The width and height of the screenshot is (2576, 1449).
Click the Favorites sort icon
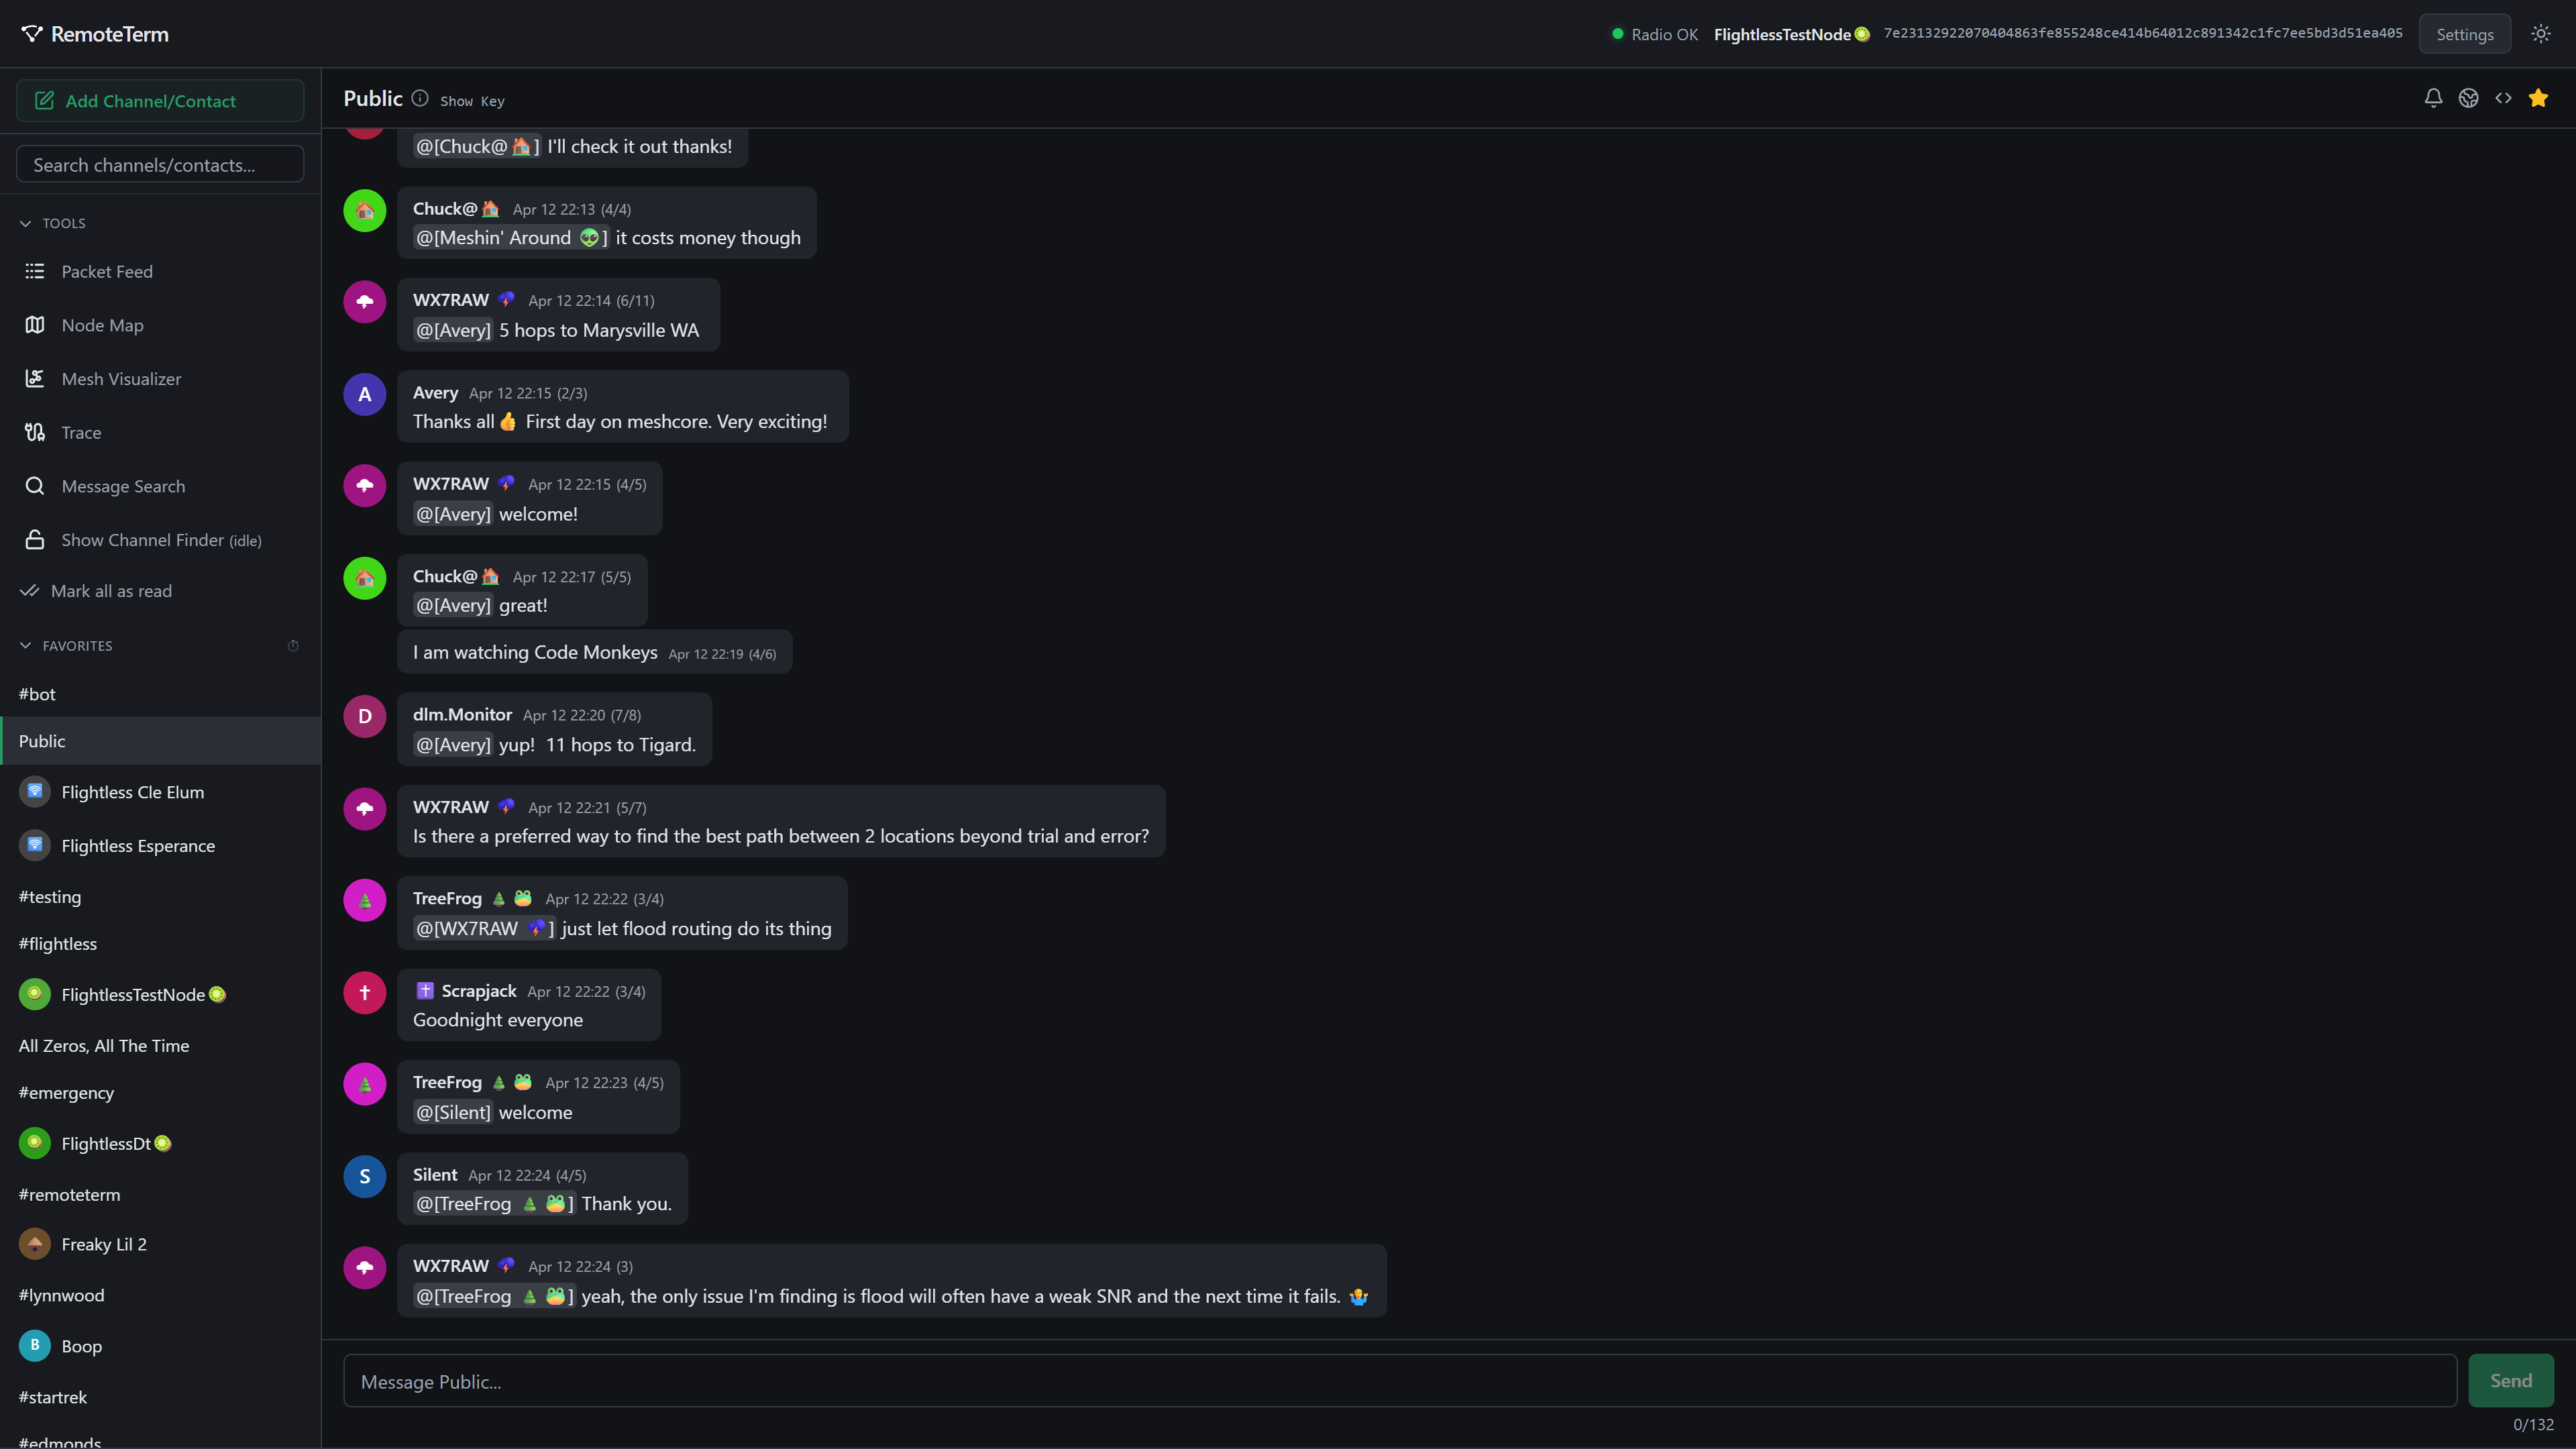pos(293,646)
